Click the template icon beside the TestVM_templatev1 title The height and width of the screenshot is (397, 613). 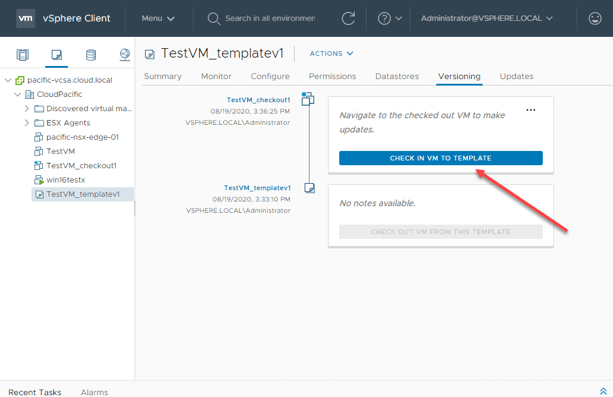tap(150, 54)
